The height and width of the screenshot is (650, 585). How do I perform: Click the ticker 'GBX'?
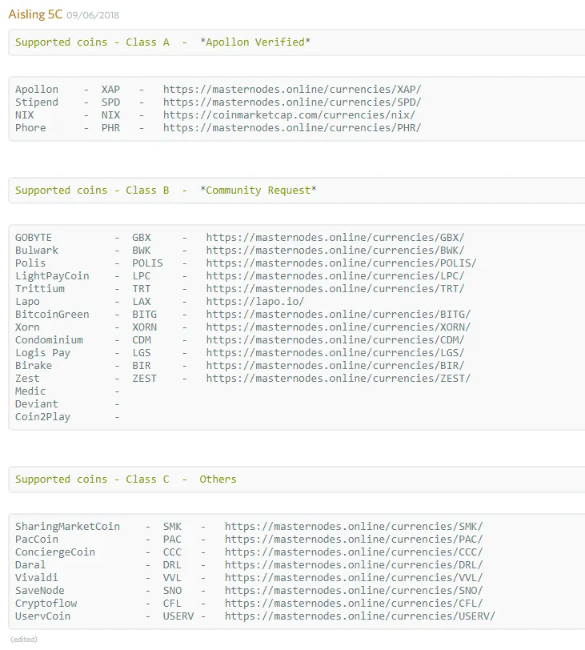[x=142, y=237]
